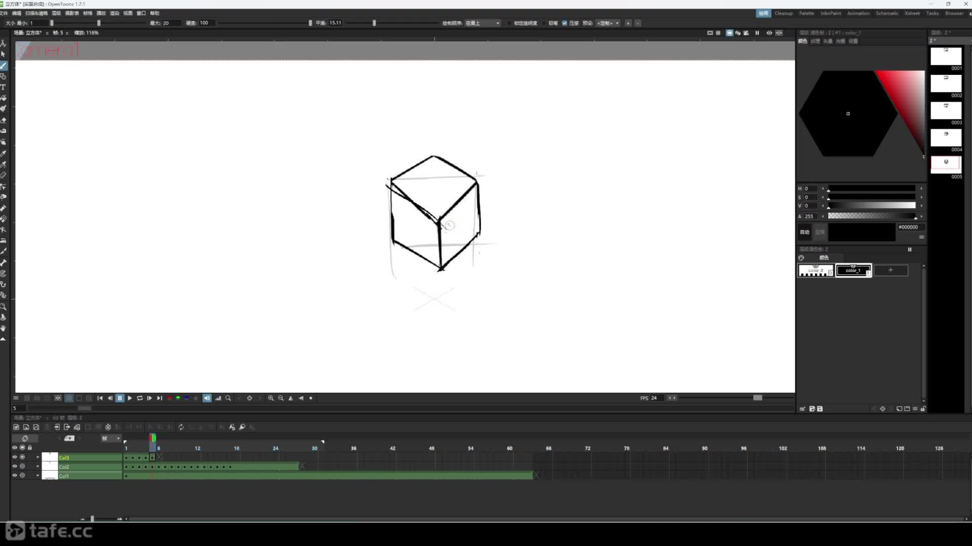972x546 pixels.
Task: Click freeze pause icon in viewer header
Action: [x=757, y=33]
